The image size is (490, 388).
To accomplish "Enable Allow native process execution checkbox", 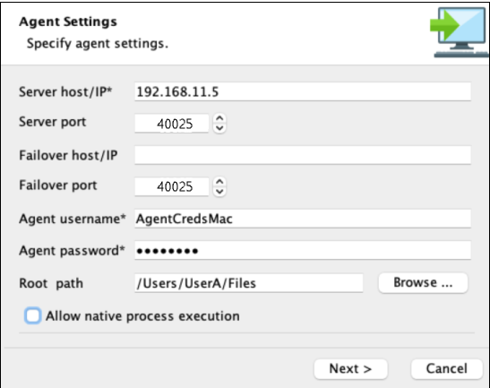I will (x=33, y=315).
